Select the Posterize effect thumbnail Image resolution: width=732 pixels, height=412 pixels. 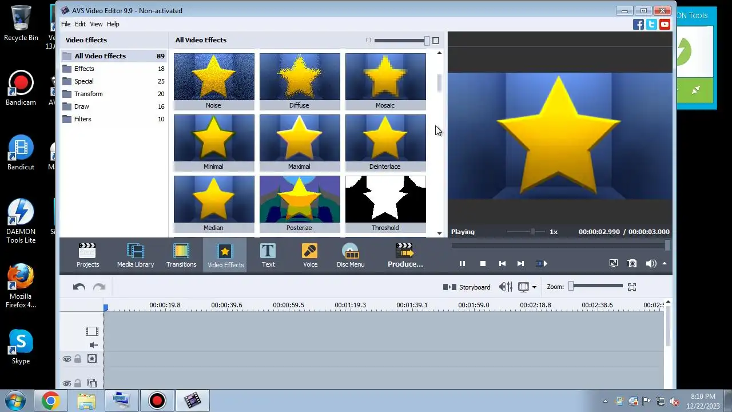[x=300, y=204]
